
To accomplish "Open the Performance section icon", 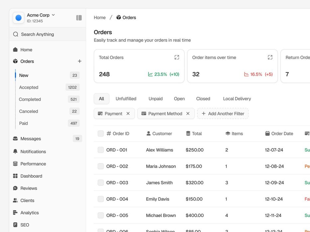I will click(x=15, y=164).
